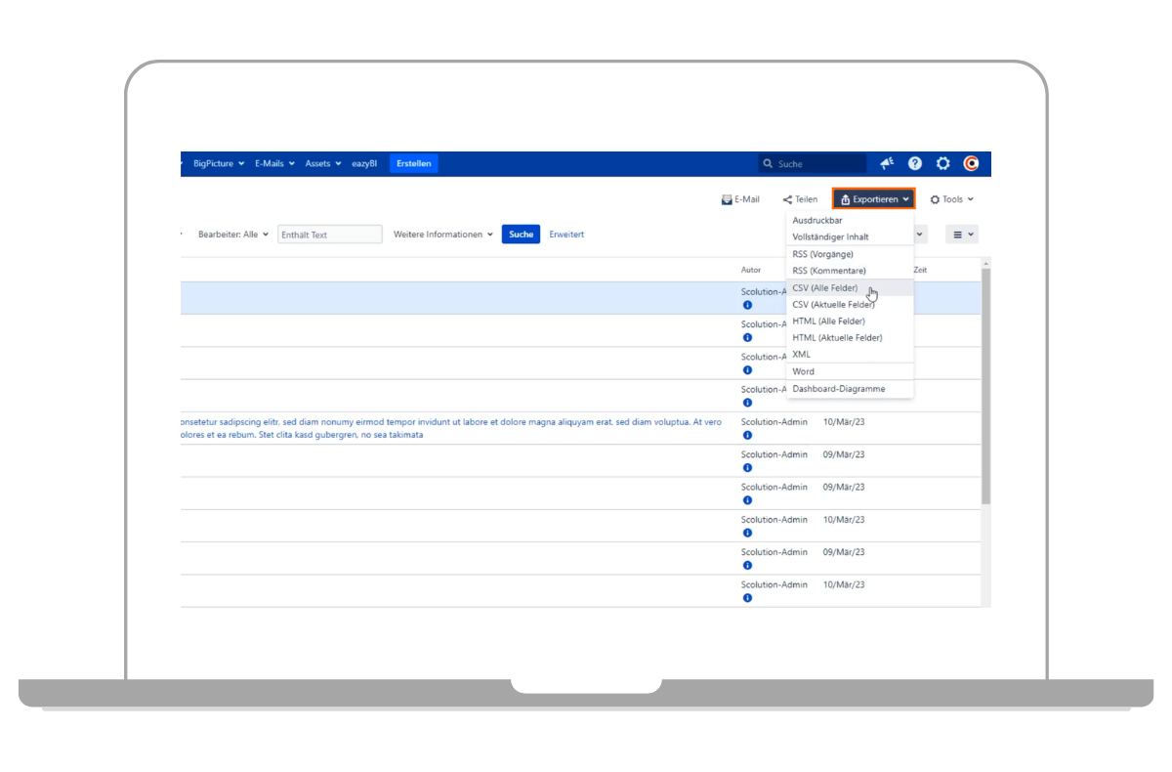Select CSV (Alle Felder) export option
The image size is (1172, 772).
(x=825, y=288)
